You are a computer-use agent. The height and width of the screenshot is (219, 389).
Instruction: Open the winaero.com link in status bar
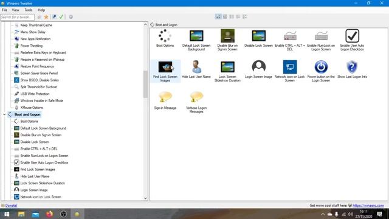368,206
